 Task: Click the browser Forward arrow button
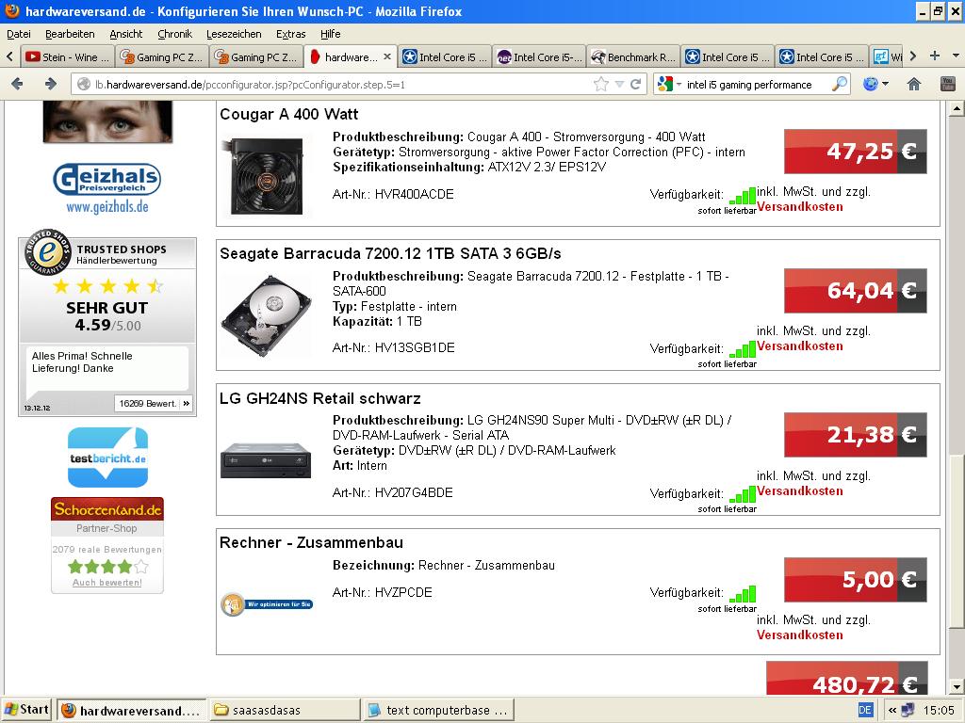coord(51,84)
